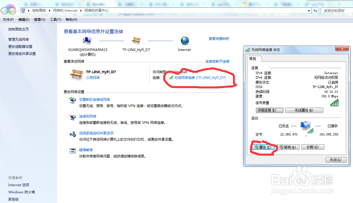Open the 工具(T) menu
Viewport: 353px width, 203px height.
coord(55,20)
